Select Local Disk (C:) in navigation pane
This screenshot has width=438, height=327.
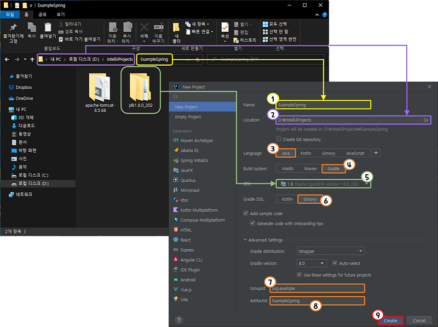30,175
